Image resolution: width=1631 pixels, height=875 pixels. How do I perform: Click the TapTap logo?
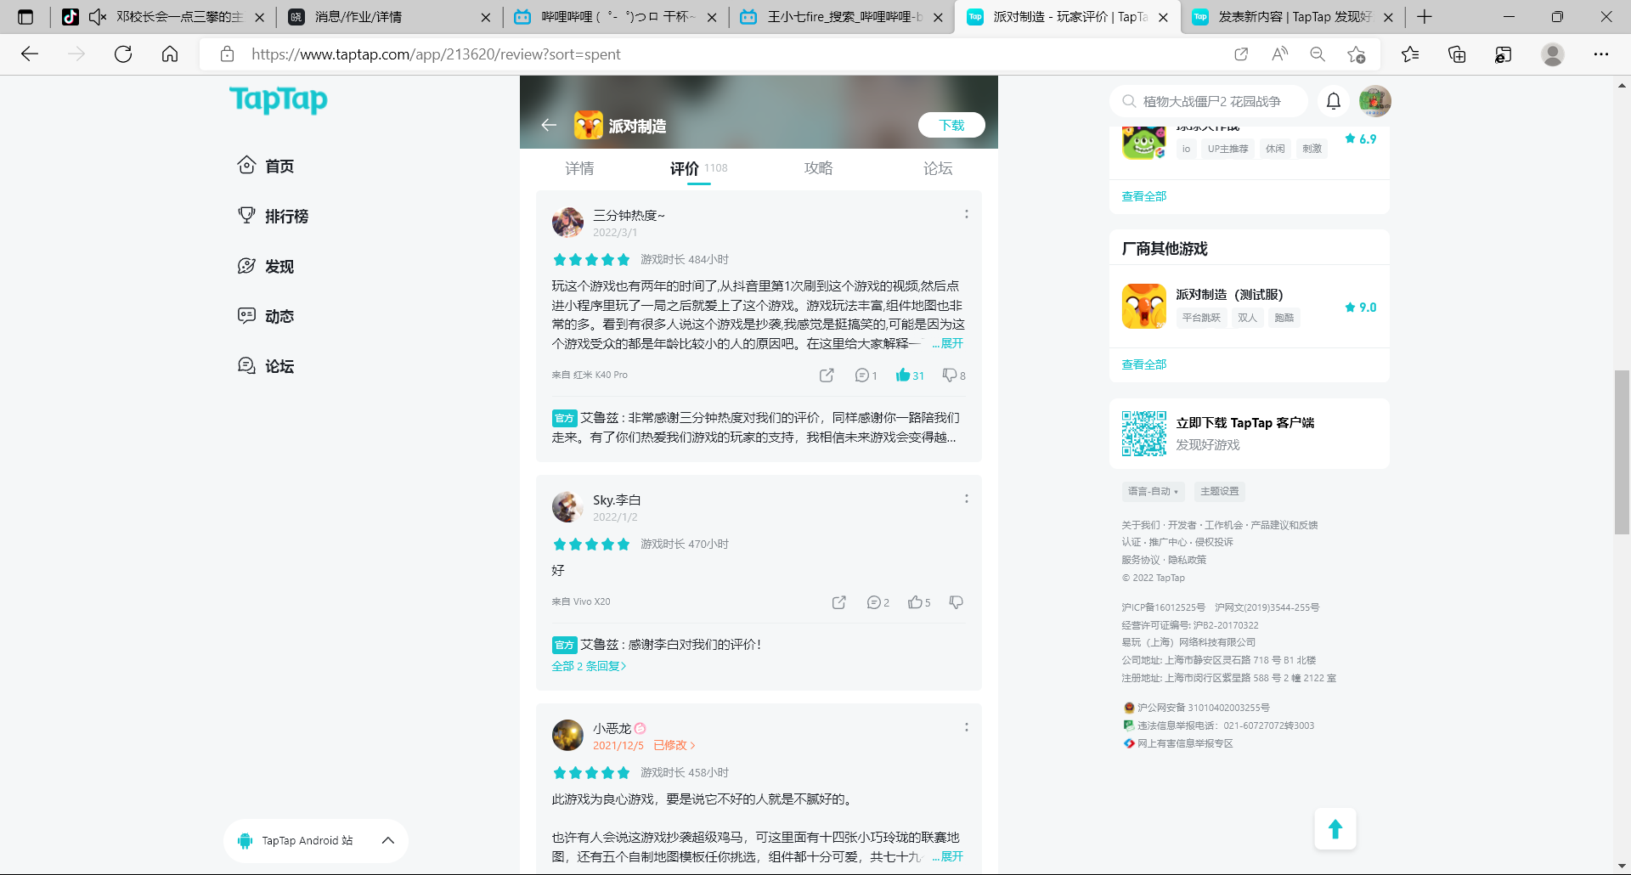coord(278,99)
